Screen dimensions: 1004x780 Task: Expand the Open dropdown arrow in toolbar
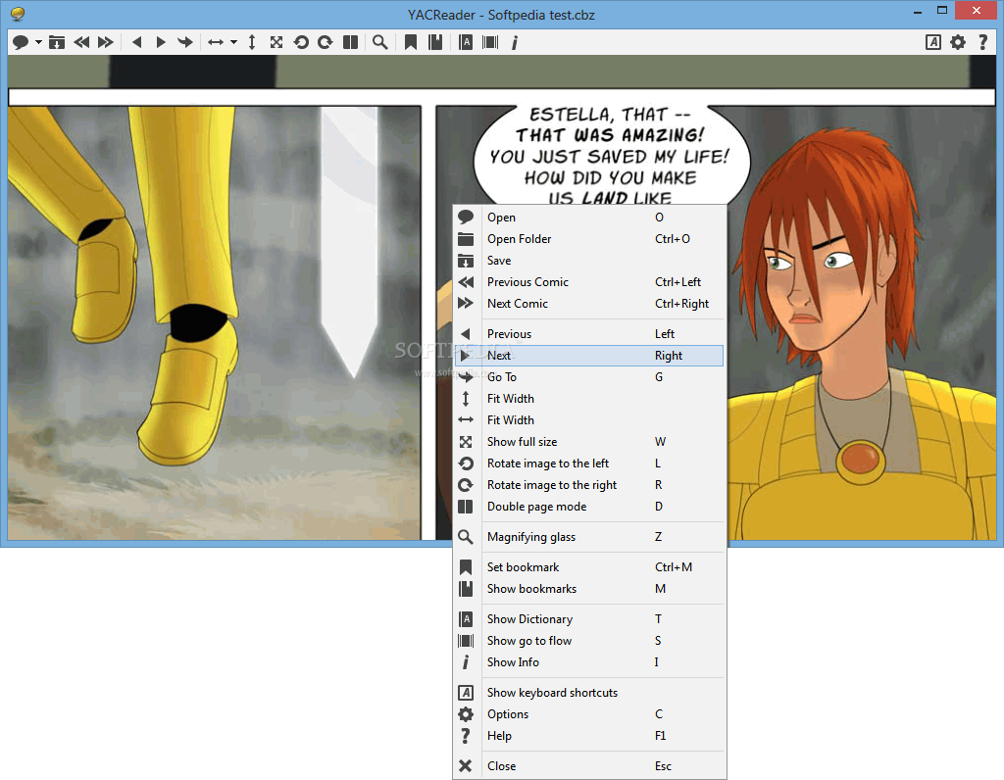coord(38,42)
